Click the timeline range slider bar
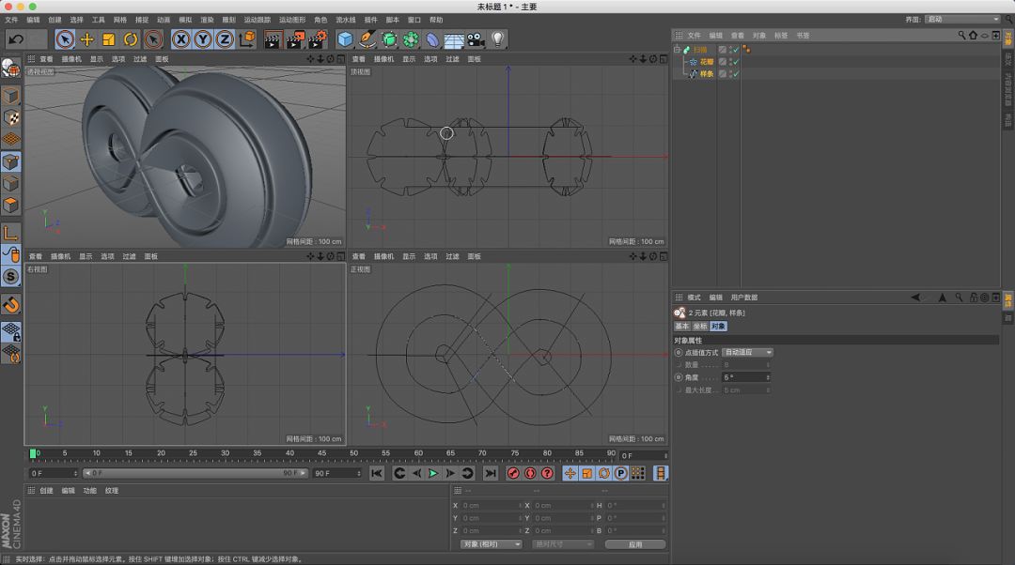 195,473
